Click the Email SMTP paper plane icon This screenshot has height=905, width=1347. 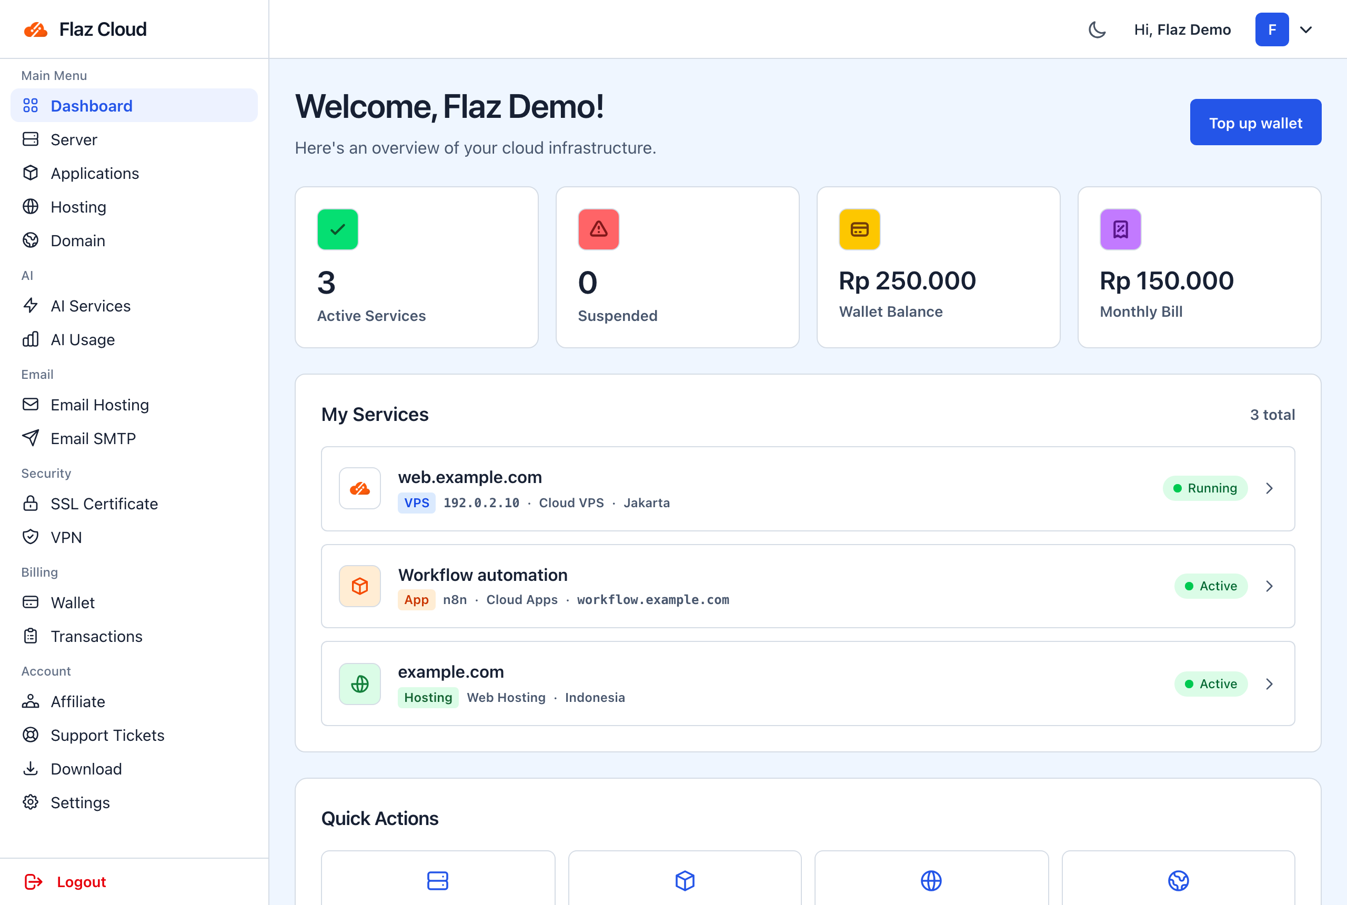tap(31, 438)
